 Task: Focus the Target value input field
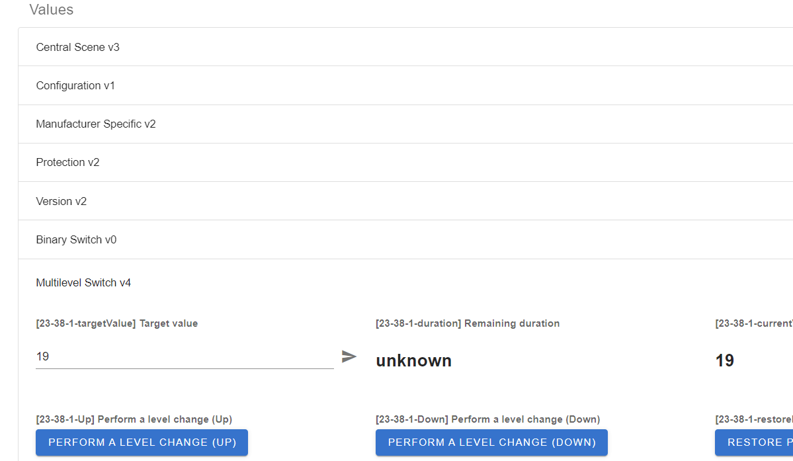point(184,356)
